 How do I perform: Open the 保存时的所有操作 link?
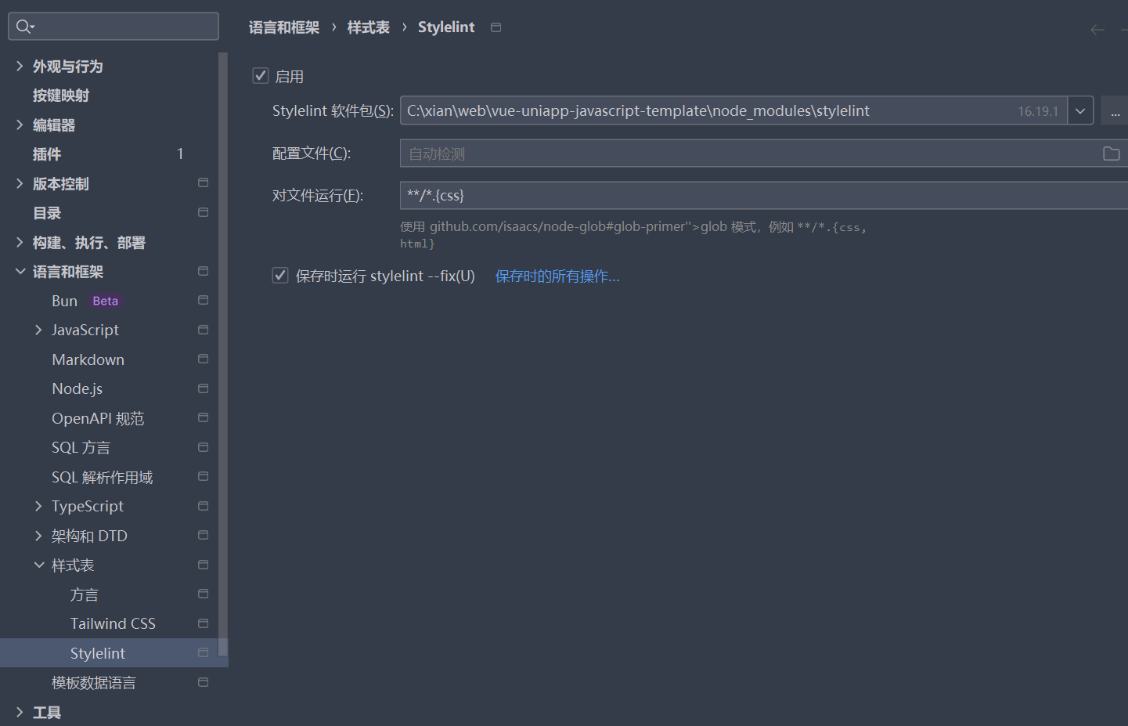pos(557,276)
